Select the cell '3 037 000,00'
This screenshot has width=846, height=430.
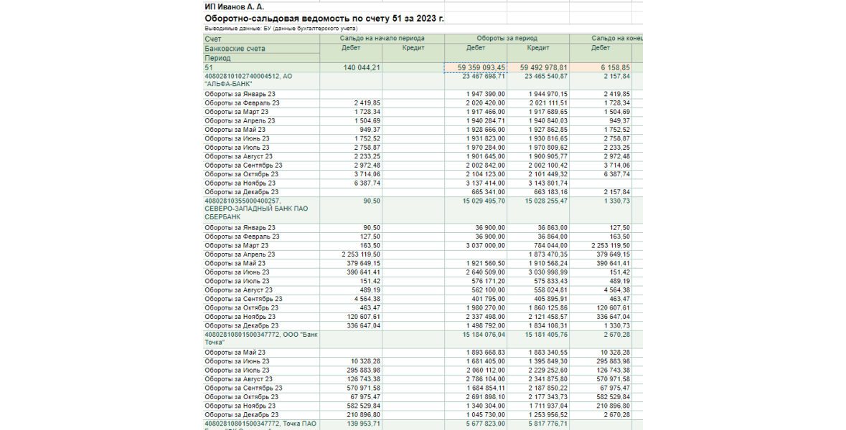coord(475,246)
